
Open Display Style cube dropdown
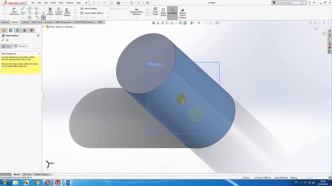(x=192, y=23)
